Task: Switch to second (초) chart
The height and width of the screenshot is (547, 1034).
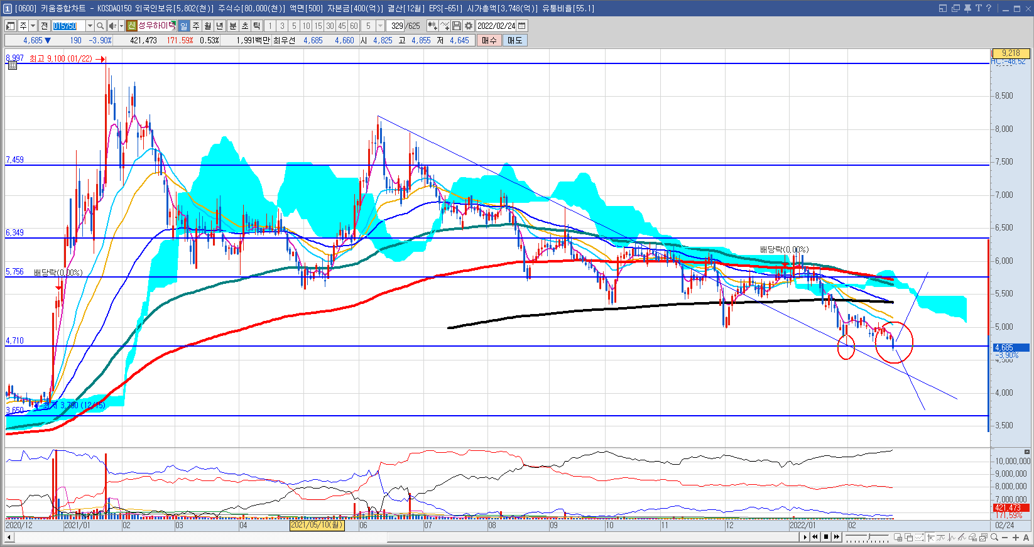Action: (245, 26)
